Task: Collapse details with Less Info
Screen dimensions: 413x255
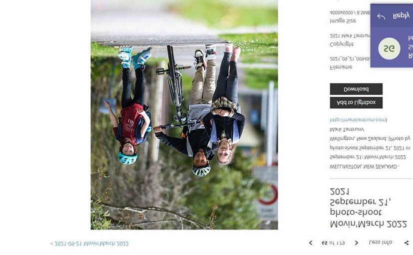Action: tap(381, 243)
